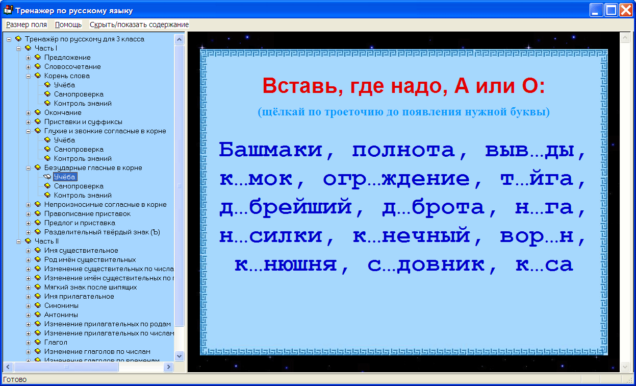This screenshot has width=636, height=386.
Task: Select Самопроверка under Безударные гласные в корне
Action: point(79,186)
